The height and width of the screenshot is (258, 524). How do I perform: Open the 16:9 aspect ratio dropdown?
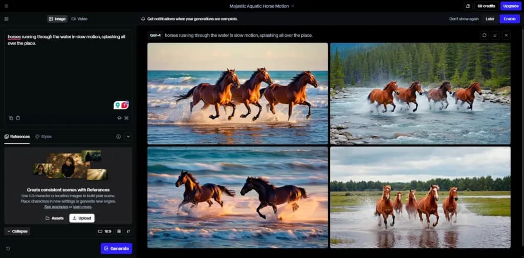pyautogui.click(x=104, y=231)
